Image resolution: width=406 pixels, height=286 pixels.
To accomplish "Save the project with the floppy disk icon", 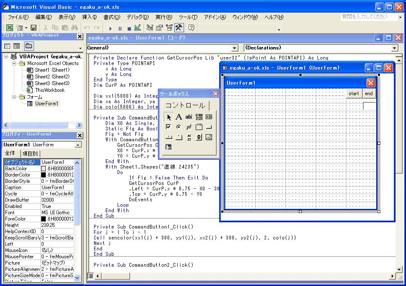I will (34, 27).
